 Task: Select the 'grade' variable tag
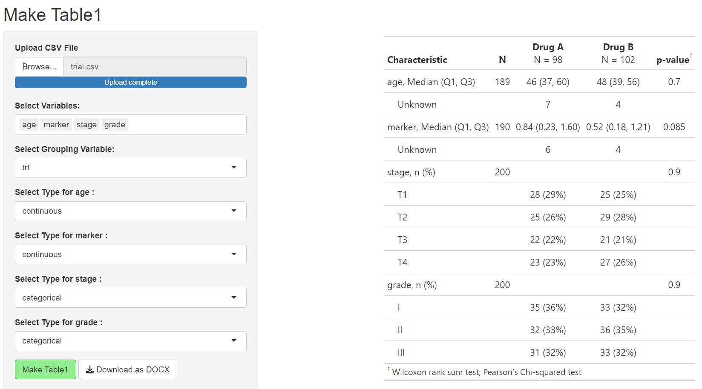tap(115, 125)
